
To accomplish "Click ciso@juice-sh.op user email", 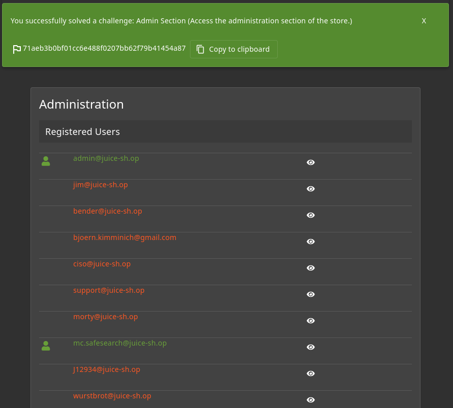I will pos(102,264).
